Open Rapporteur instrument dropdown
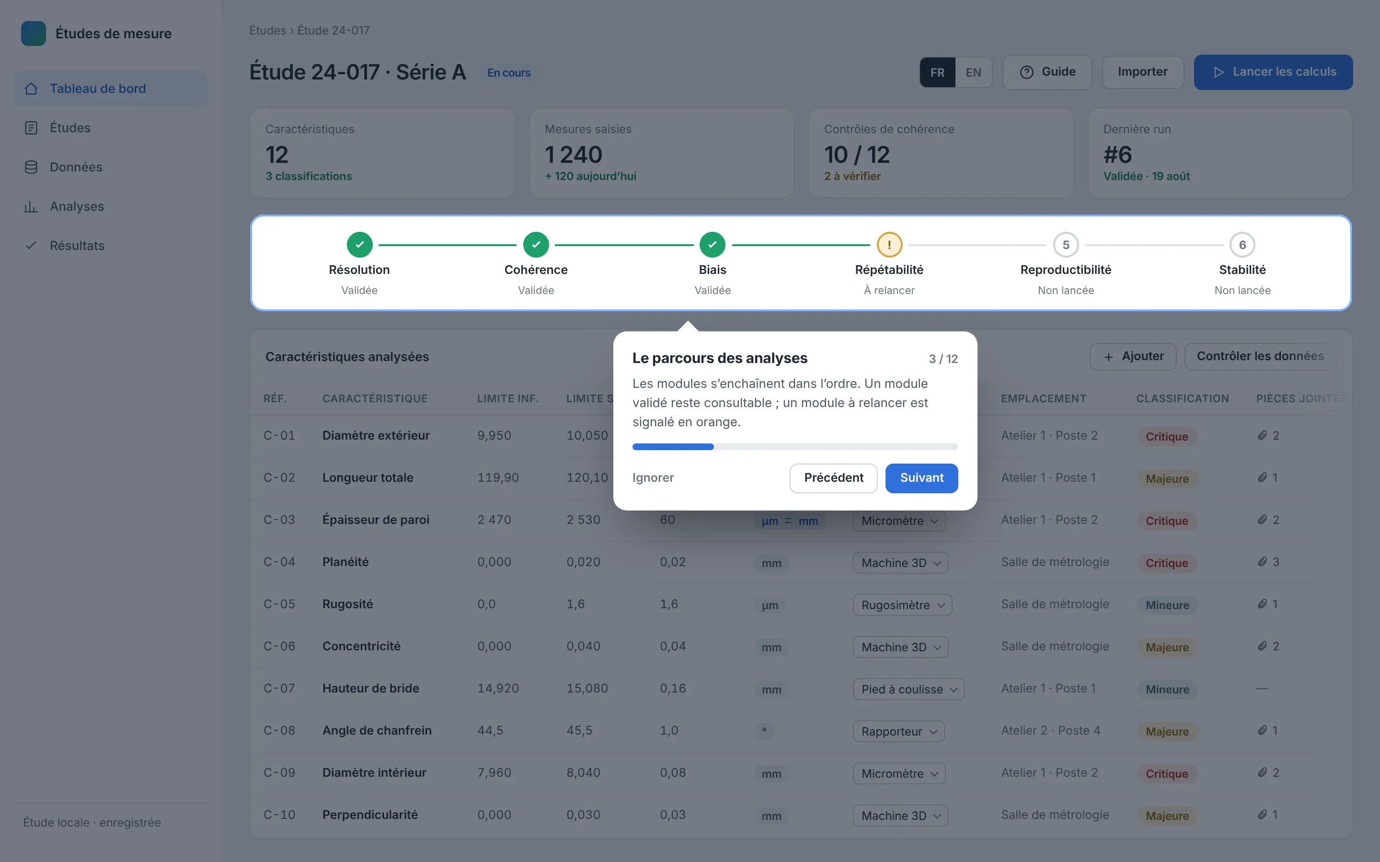The image size is (1380, 862). coord(899,732)
